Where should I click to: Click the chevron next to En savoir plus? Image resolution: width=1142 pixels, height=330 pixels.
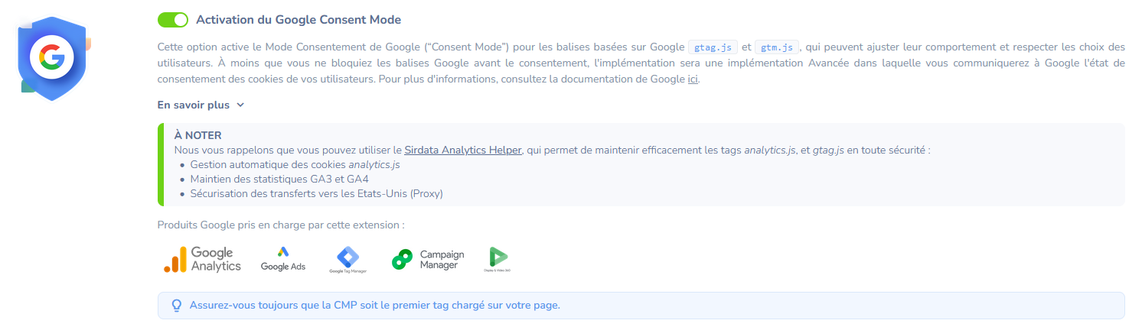click(240, 105)
